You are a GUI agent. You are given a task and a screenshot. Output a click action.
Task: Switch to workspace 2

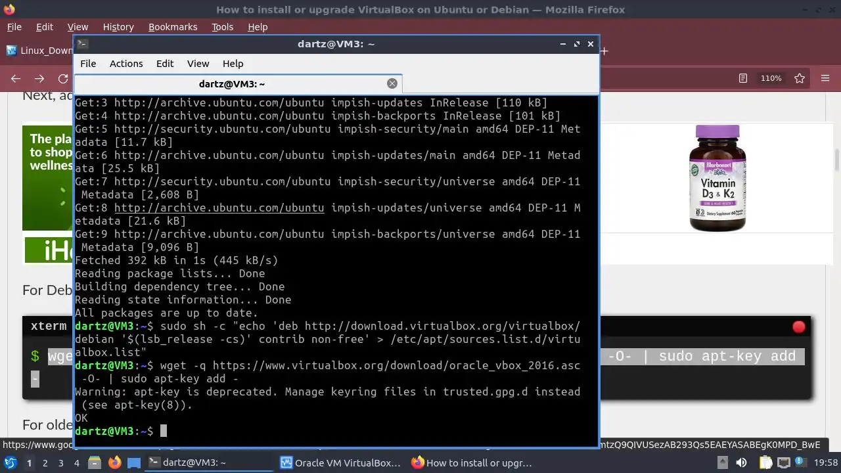pyautogui.click(x=45, y=463)
